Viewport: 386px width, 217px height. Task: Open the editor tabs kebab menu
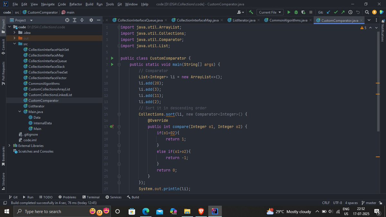(376, 20)
